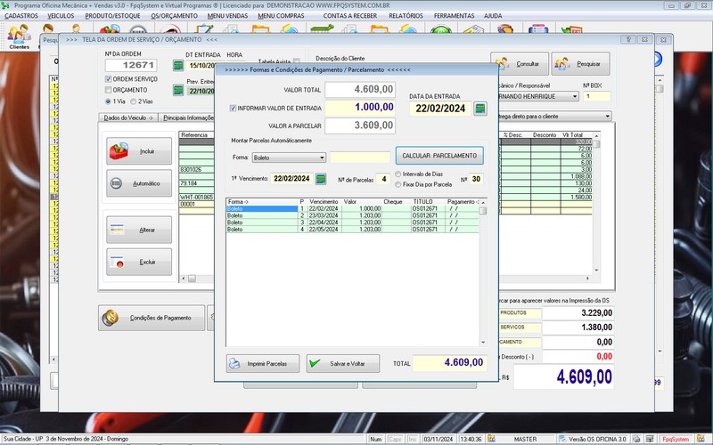Open the PRODUTO/ESTOQUE menu

113,16
